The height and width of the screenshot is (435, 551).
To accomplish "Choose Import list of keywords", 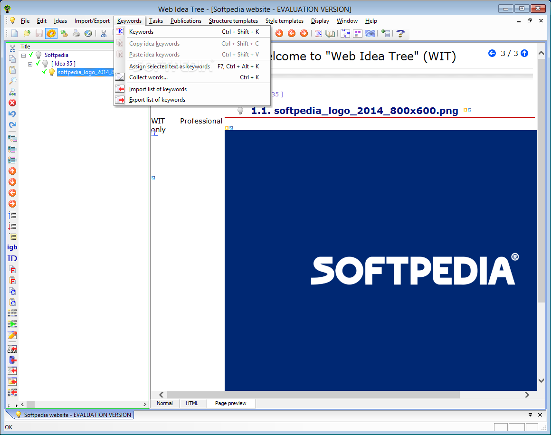I will (x=192, y=89).
